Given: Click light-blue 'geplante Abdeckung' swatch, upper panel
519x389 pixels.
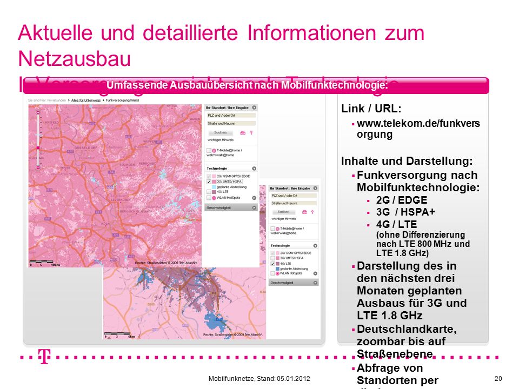Looking at the screenshot, I should click(x=214, y=187).
